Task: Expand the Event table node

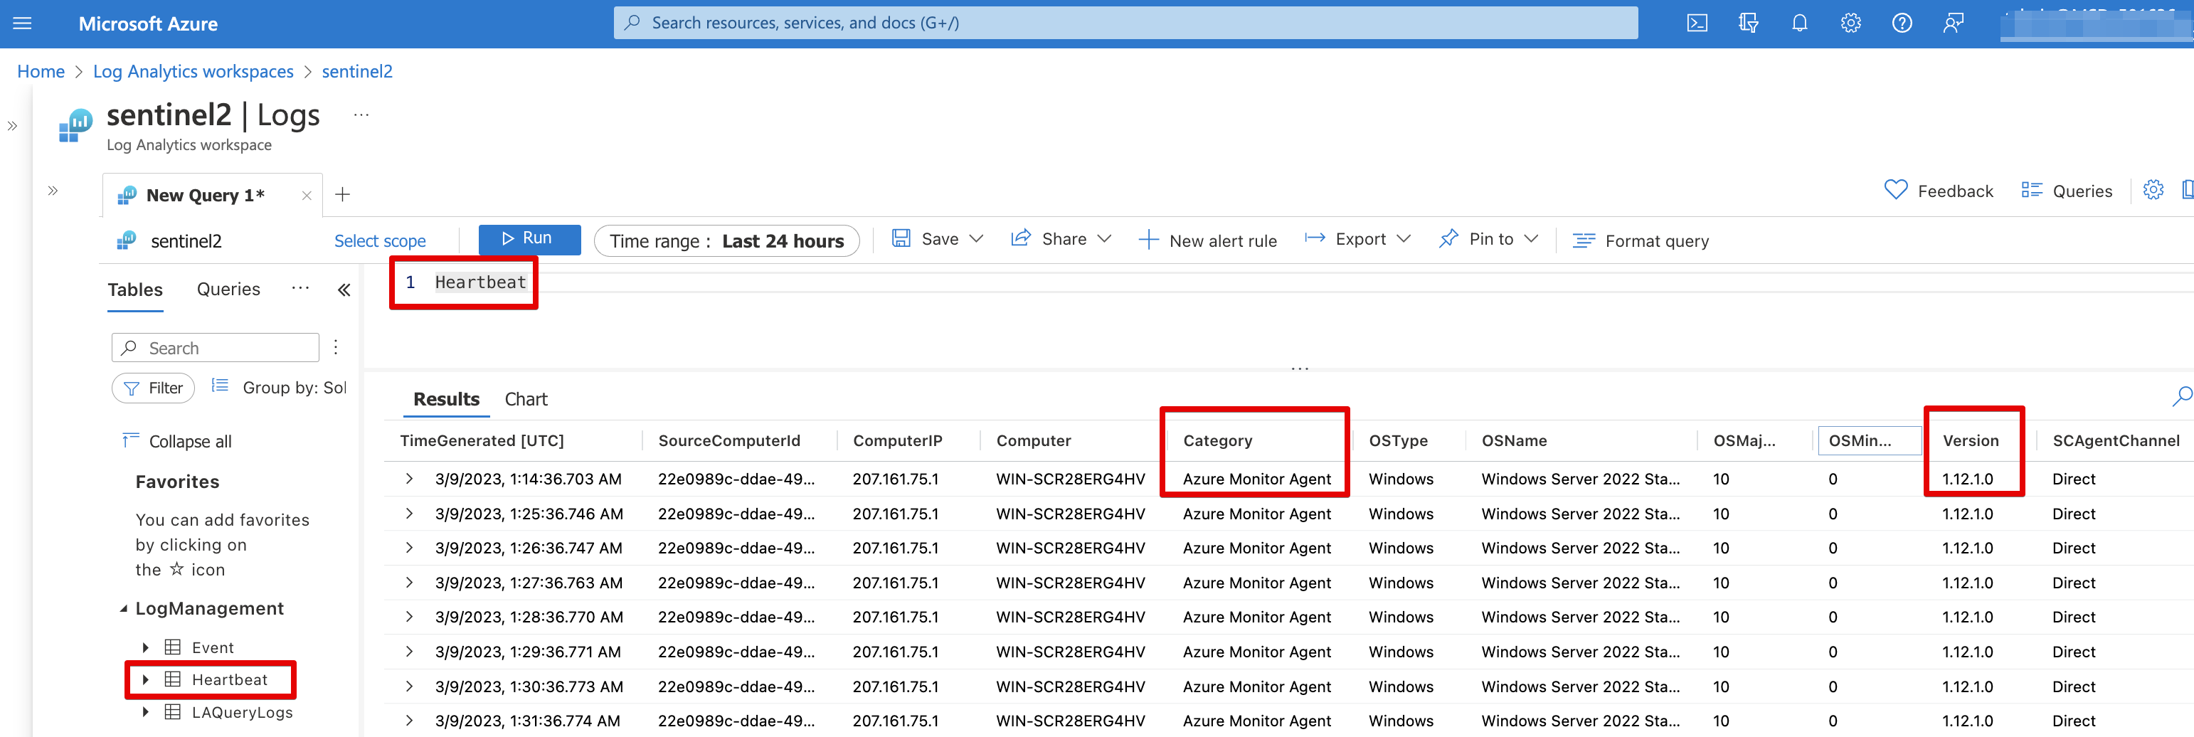Action: click(146, 647)
